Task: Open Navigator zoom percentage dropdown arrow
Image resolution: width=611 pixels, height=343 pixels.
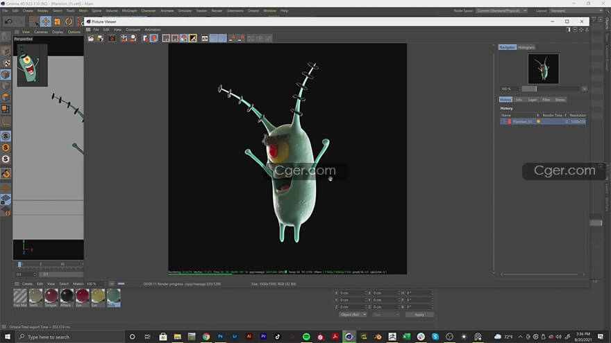Action: [x=584, y=89]
